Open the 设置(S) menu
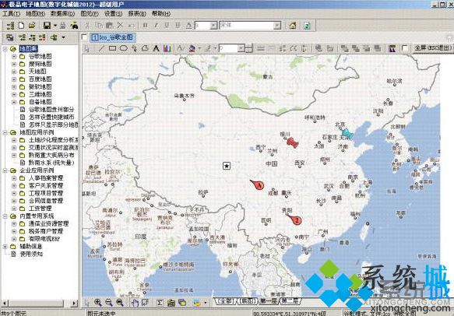454x316 pixels. pos(113,13)
